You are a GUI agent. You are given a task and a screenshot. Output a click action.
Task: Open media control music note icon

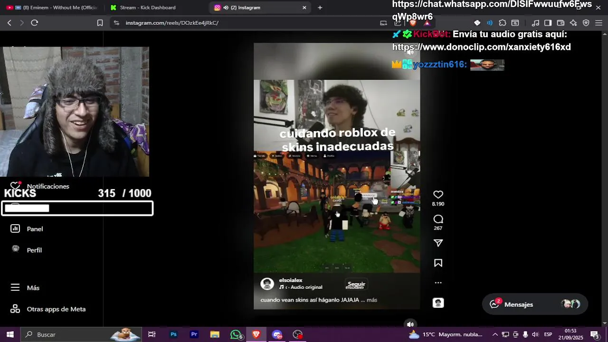pos(535,23)
